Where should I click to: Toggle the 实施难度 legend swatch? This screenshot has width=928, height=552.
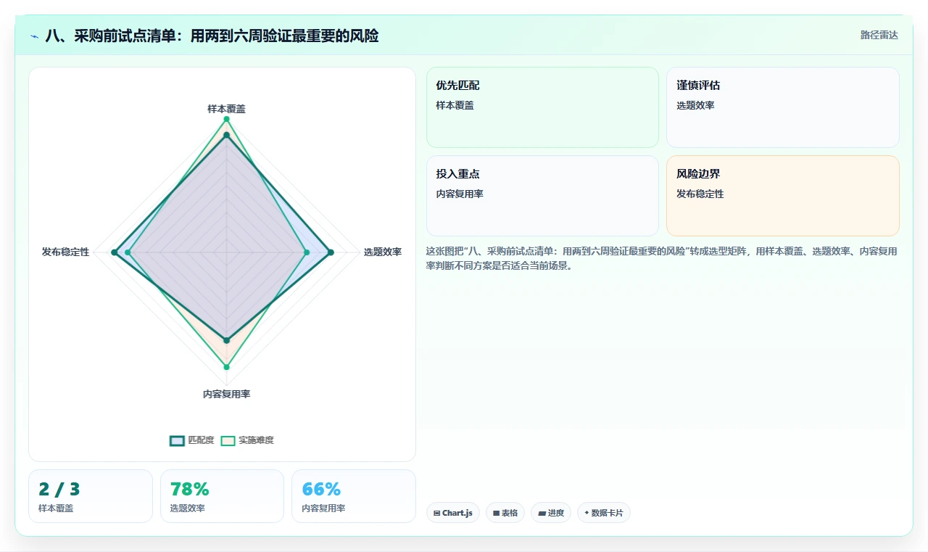click(x=228, y=440)
